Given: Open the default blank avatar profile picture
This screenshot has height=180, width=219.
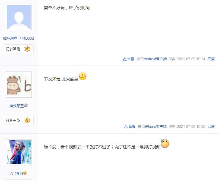Looking at the screenshot, I should 19,17.
